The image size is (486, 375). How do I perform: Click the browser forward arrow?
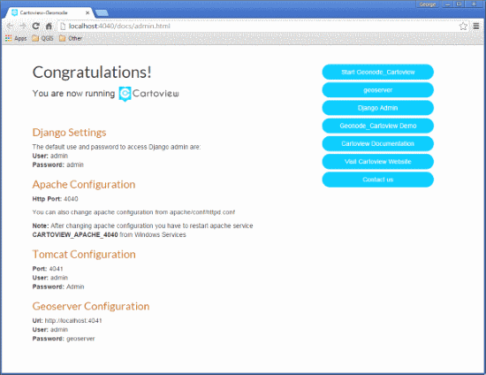[x=22, y=26]
